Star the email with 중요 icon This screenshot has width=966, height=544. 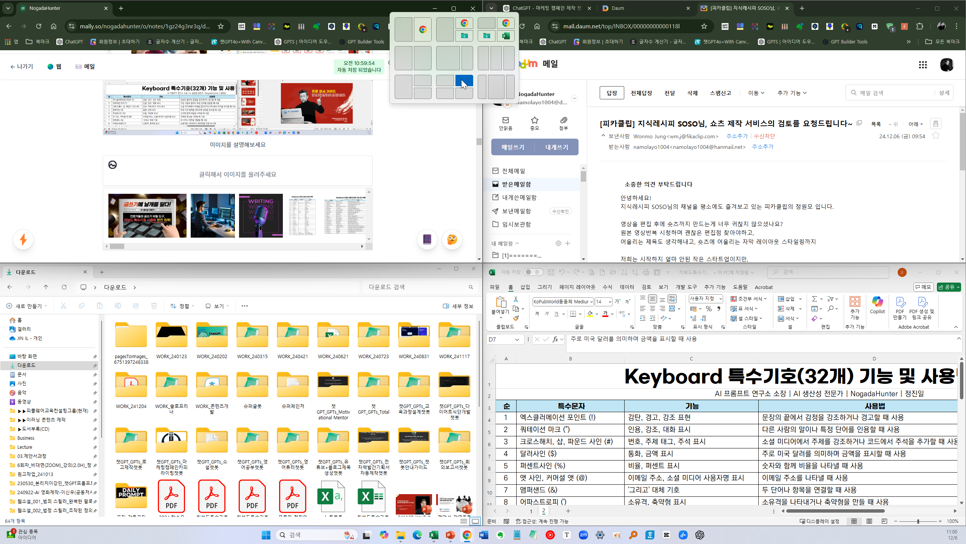coord(534,121)
